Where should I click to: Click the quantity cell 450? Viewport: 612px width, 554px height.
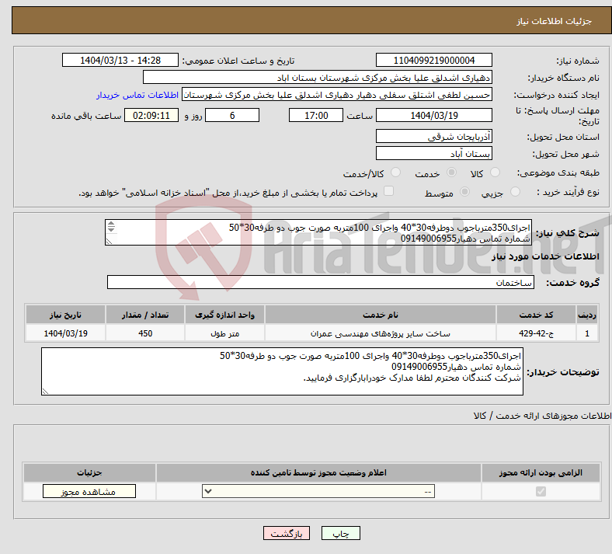point(145,333)
